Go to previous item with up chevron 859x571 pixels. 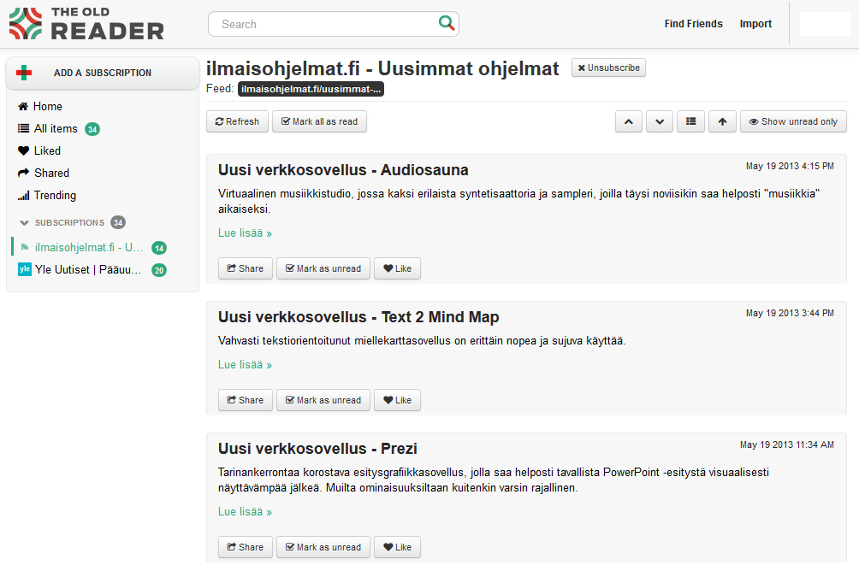[x=629, y=121]
